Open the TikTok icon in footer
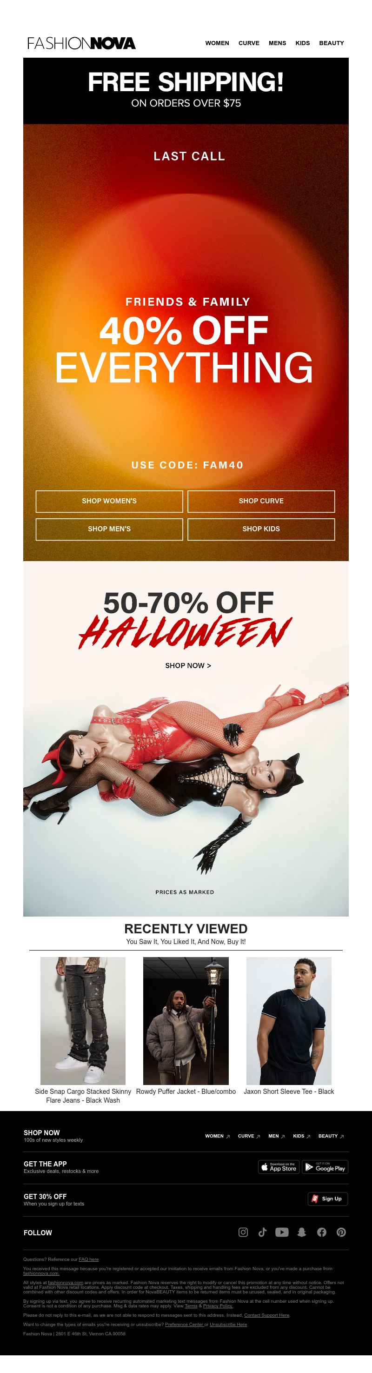 [x=262, y=1232]
